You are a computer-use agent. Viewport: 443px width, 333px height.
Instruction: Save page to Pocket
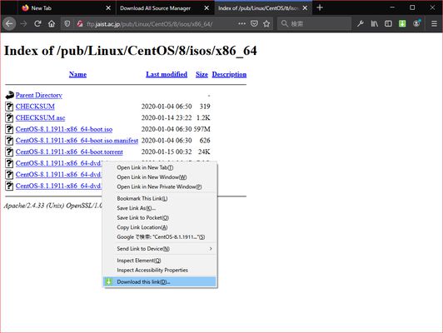pos(254,23)
